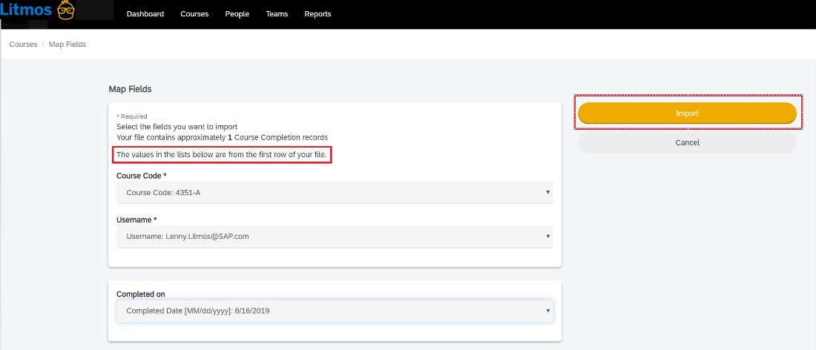
Task: Click the Litmos wordmark logo text
Action: [x=27, y=10]
